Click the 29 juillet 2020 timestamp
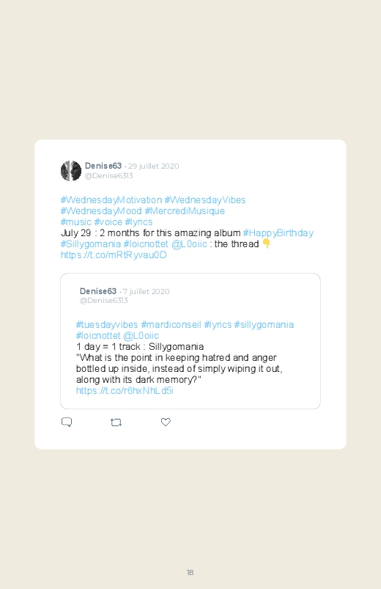The height and width of the screenshot is (589, 381). point(154,166)
